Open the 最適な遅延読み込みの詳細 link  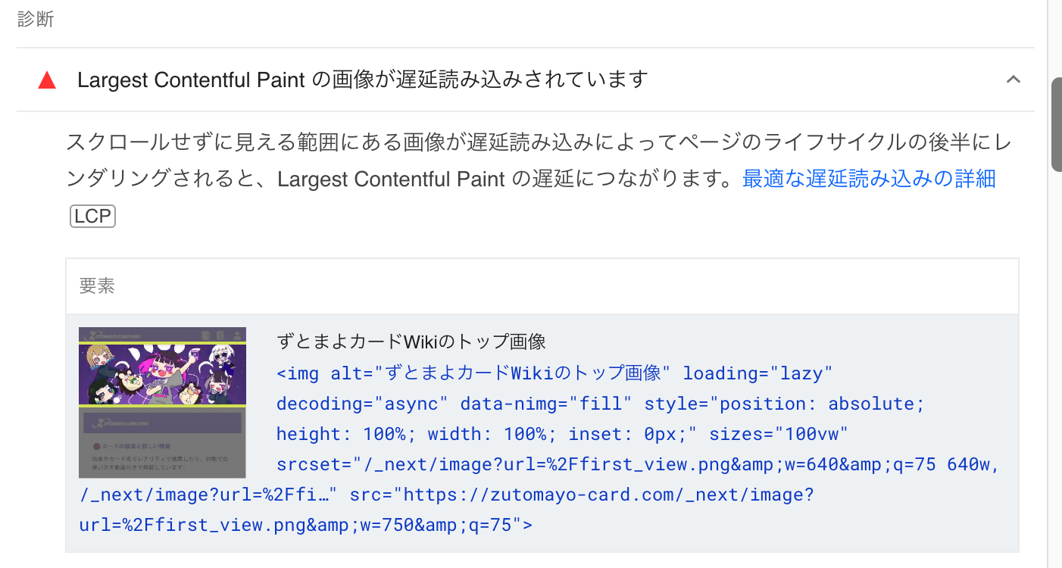pyautogui.click(x=869, y=178)
